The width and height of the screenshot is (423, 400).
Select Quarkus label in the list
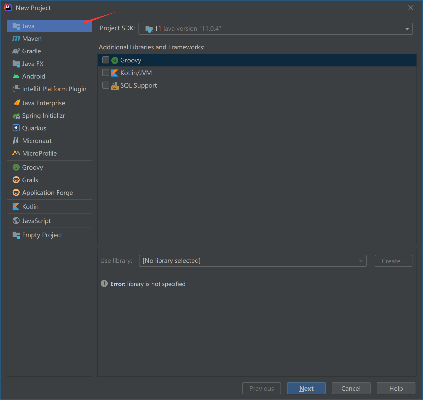point(34,128)
